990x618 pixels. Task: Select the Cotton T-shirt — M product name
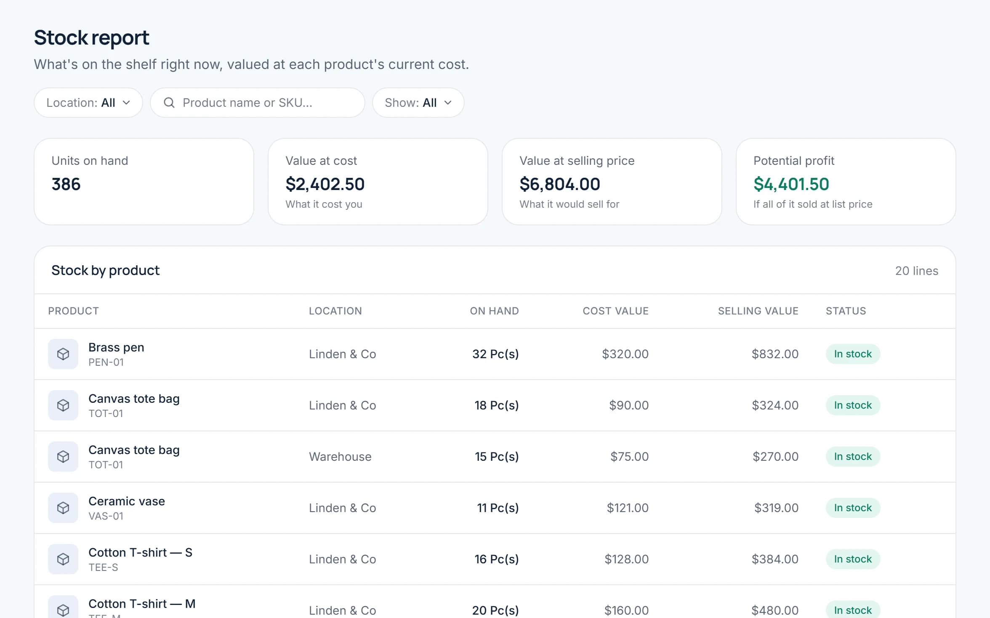click(x=142, y=604)
